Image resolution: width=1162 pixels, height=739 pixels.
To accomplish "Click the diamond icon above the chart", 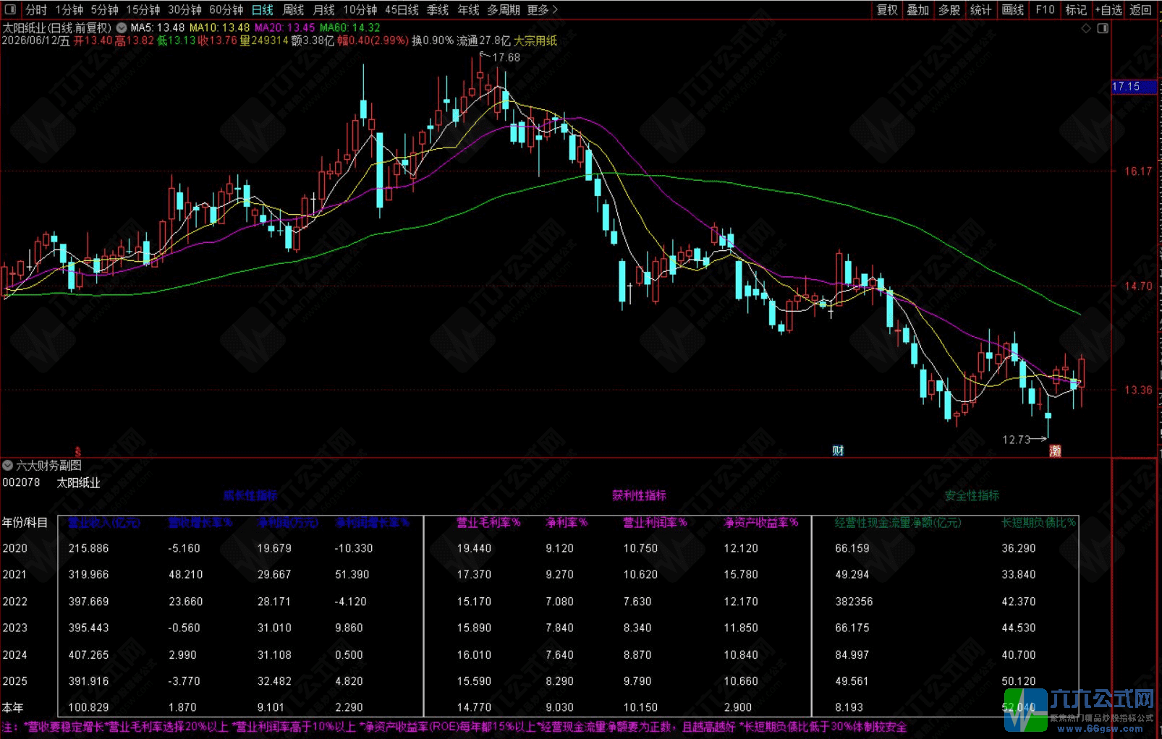I will [x=1085, y=28].
